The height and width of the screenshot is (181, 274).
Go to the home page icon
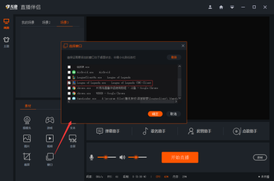click(x=221, y=7)
